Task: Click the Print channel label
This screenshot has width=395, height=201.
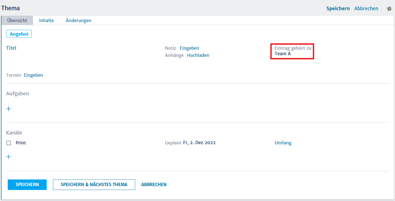Action: 21,143
